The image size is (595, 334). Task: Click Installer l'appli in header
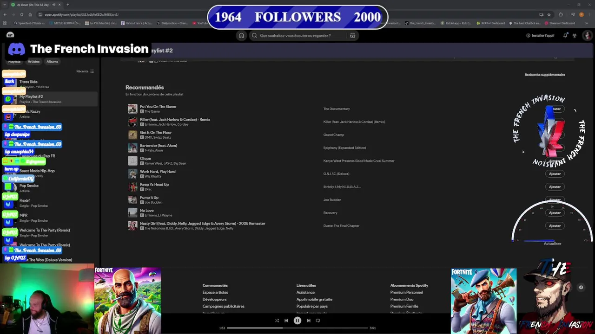point(540,35)
